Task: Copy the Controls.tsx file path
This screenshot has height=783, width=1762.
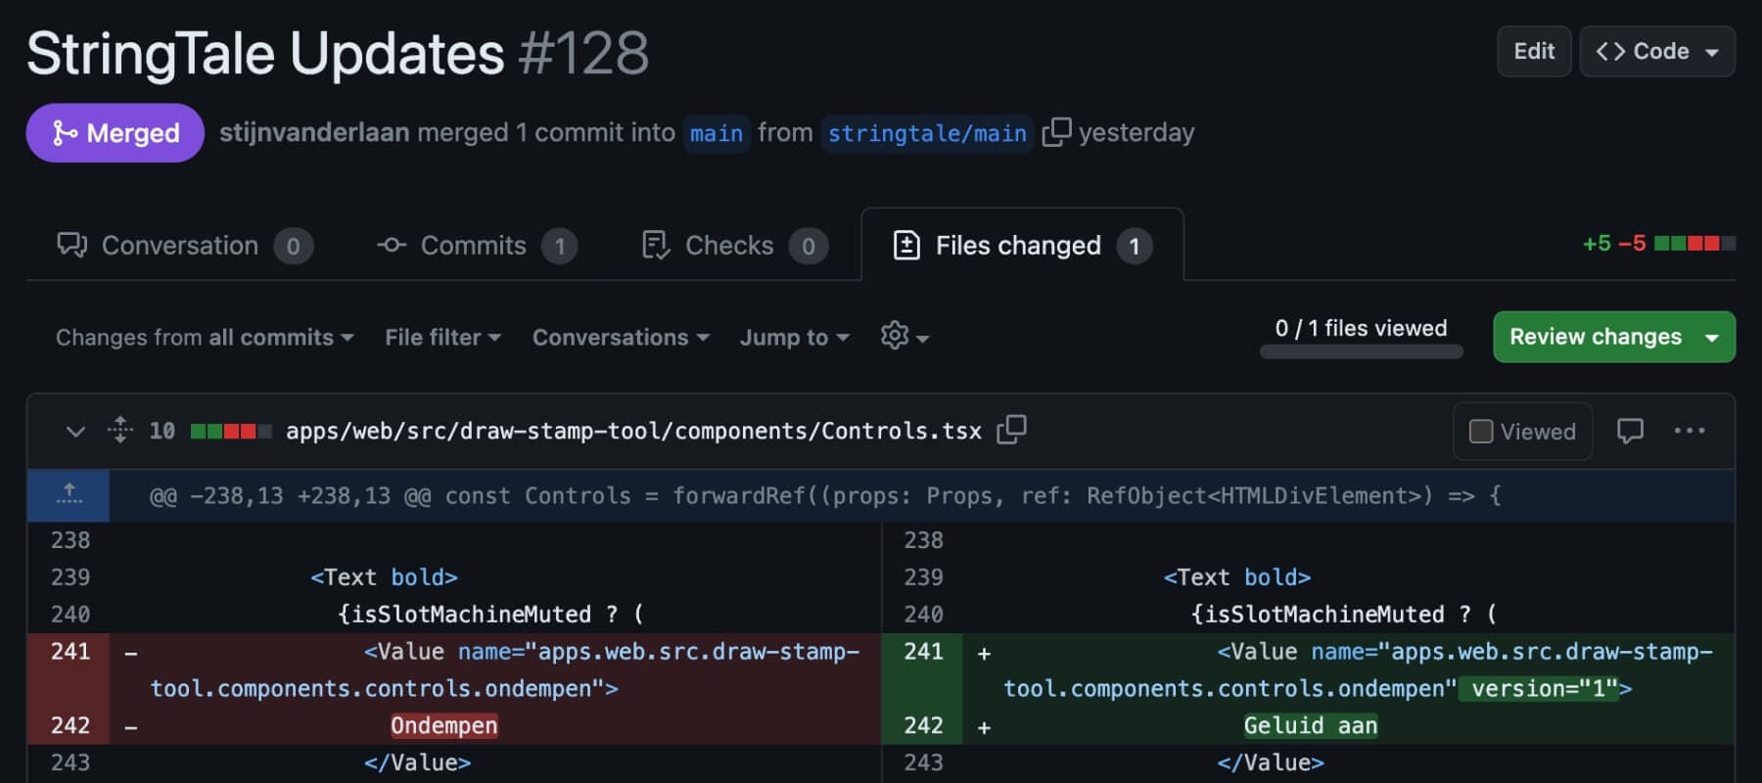Action: pyautogui.click(x=1011, y=430)
